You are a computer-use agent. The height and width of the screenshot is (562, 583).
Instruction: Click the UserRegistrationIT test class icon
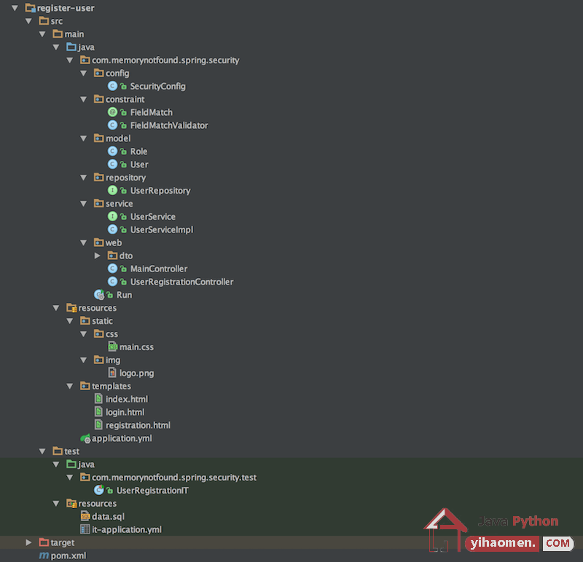[x=99, y=491]
